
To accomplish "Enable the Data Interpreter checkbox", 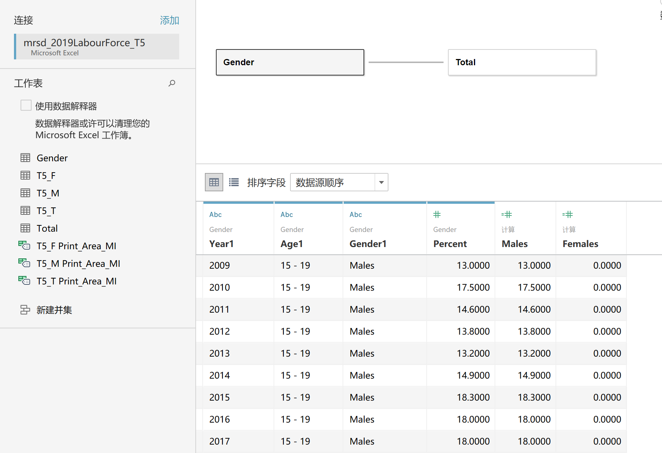I will point(26,106).
